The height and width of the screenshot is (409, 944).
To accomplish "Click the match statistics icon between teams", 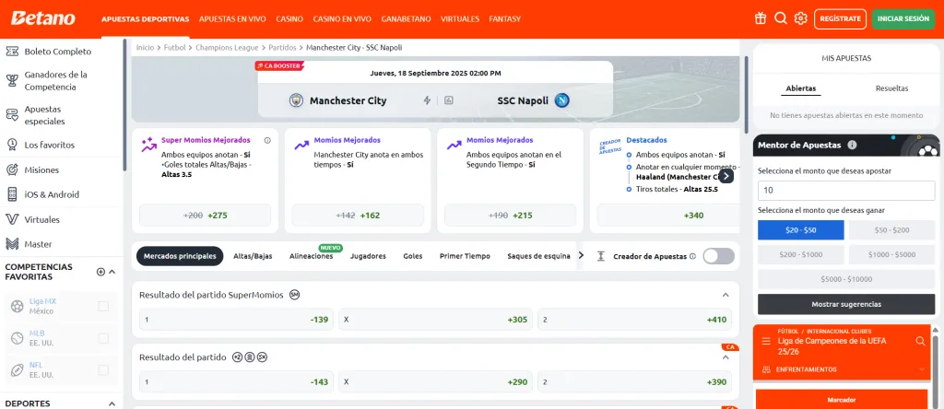I will click(449, 100).
